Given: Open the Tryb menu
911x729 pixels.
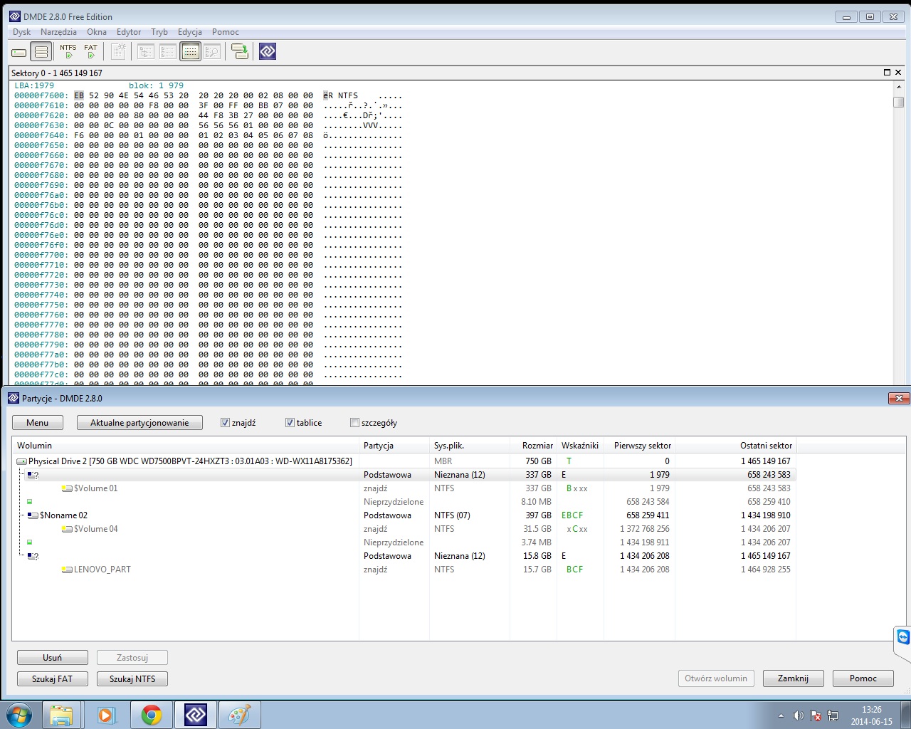Looking at the screenshot, I should [159, 32].
